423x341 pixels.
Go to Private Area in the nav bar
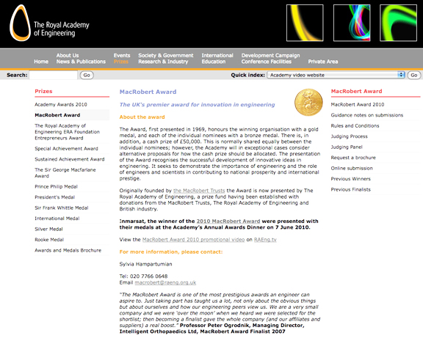pyautogui.click(x=323, y=62)
